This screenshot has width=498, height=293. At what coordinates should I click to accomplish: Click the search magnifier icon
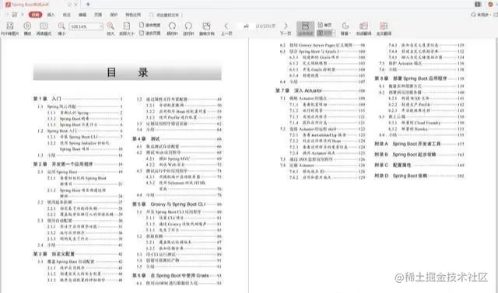pyautogui.click(x=152, y=15)
